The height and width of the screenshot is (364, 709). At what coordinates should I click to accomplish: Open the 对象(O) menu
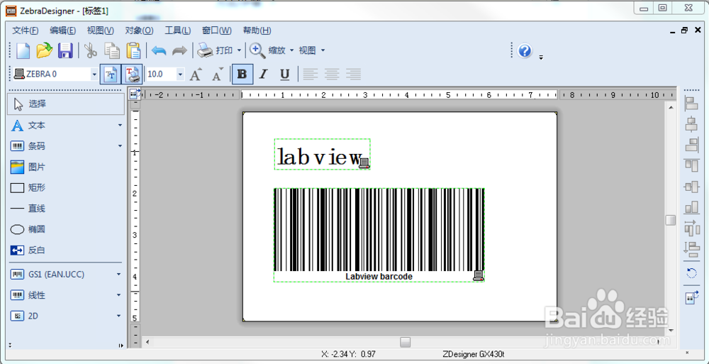139,31
